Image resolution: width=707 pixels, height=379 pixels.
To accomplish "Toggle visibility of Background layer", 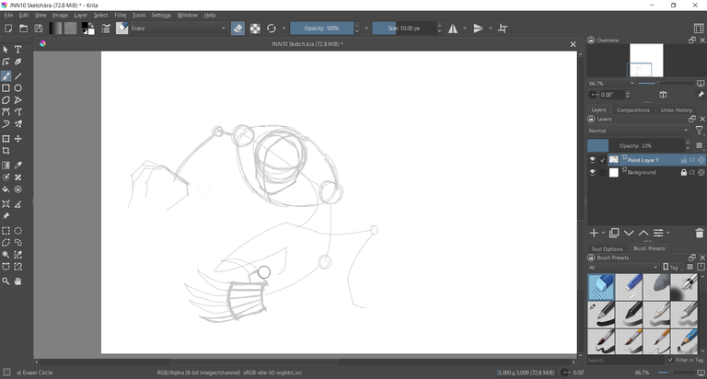I will click(x=593, y=173).
